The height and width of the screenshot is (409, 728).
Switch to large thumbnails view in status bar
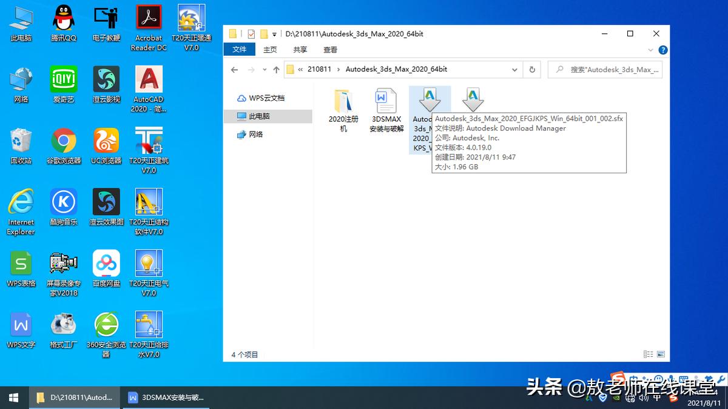[660, 354]
